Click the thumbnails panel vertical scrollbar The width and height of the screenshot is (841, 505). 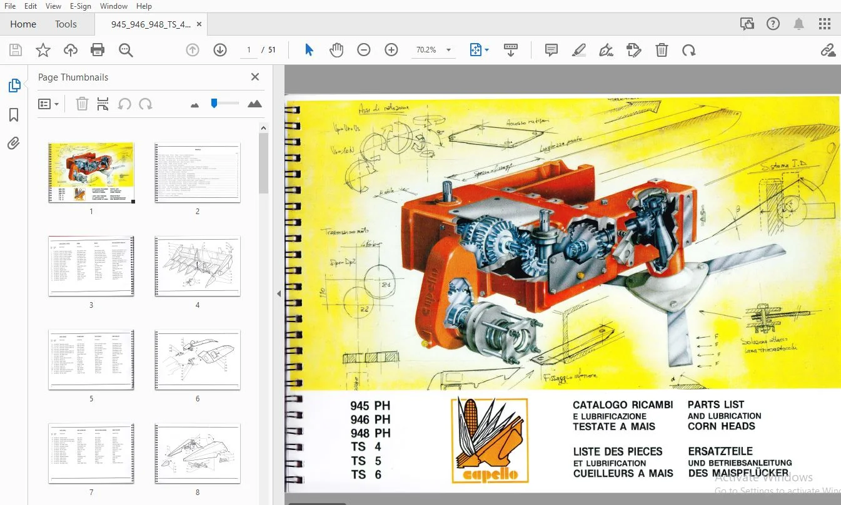(264, 162)
